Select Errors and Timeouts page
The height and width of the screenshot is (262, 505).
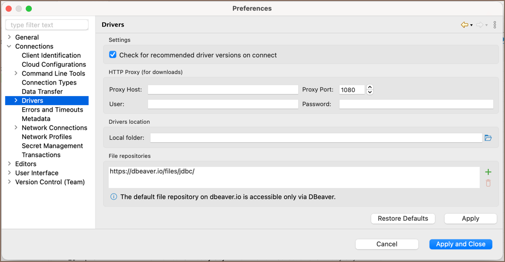click(x=52, y=110)
